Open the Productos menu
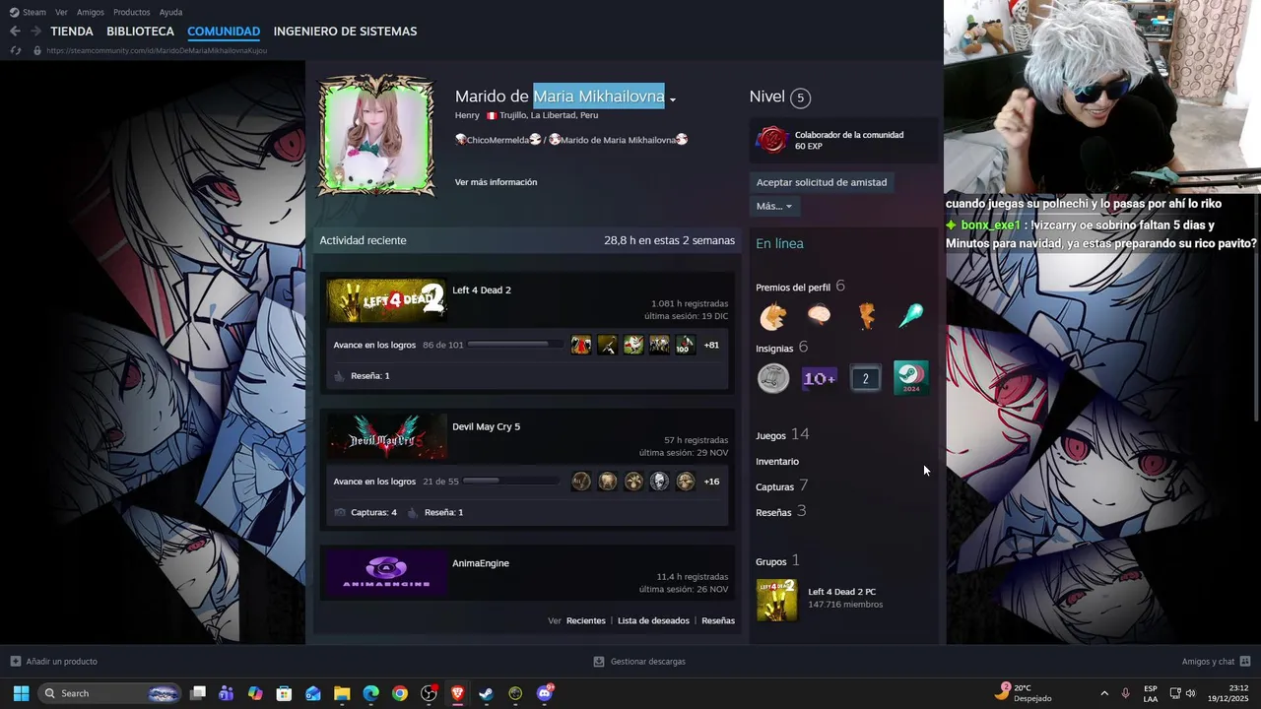This screenshot has width=1261, height=709. 132,12
